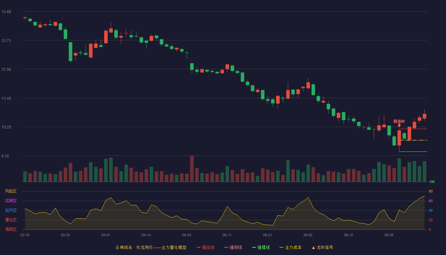446x255 pixels.
Task: Select the 低吸区 zone label
Action: (x=11, y=229)
